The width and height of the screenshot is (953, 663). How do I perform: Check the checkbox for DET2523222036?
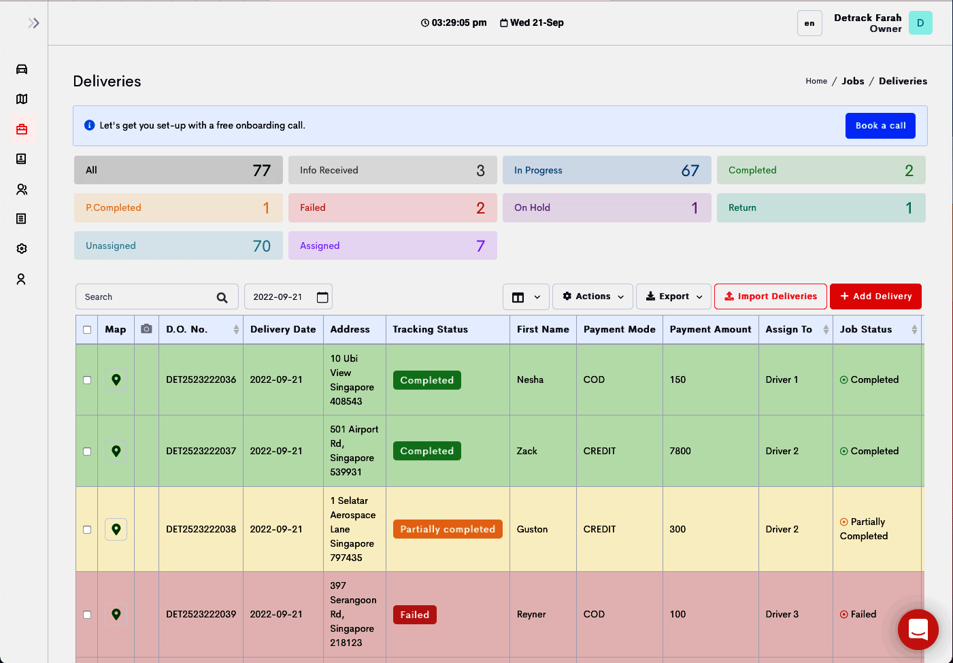[x=86, y=381]
